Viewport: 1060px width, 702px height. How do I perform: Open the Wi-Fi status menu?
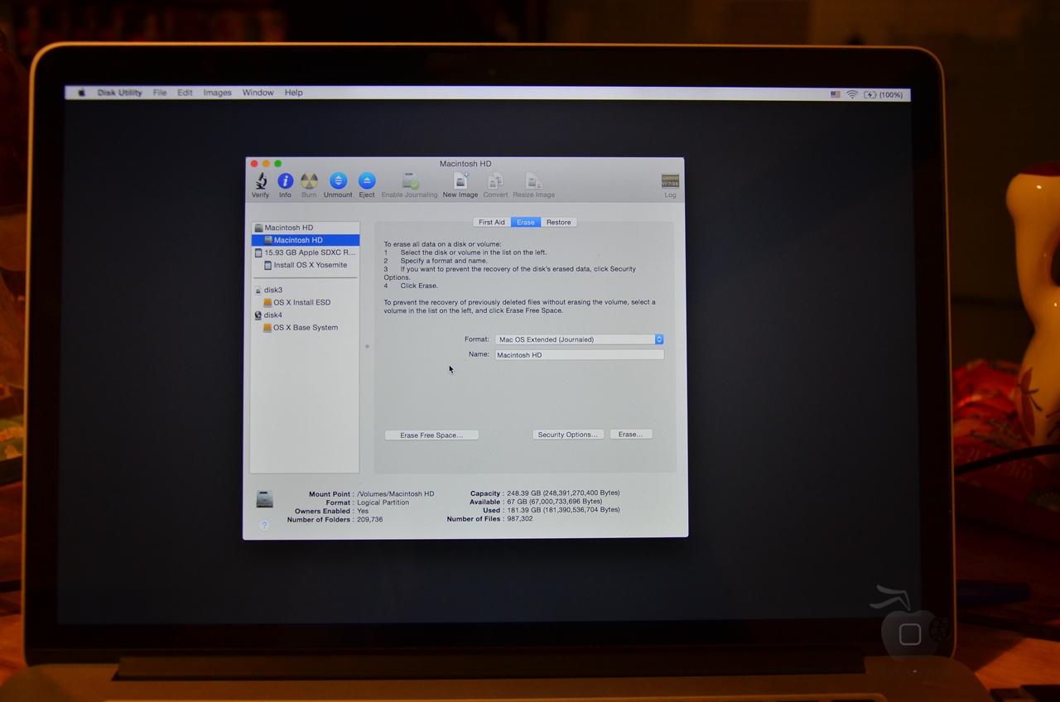(852, 94)
